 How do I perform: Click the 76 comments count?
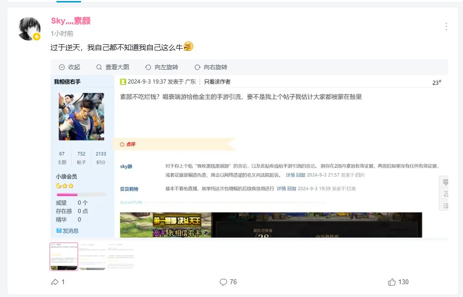pyautogui.click(x=233, y=282)
